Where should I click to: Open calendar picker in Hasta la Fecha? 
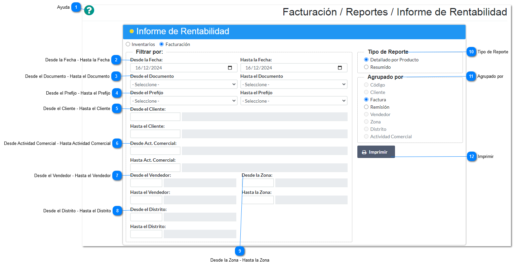pos(340,68)
